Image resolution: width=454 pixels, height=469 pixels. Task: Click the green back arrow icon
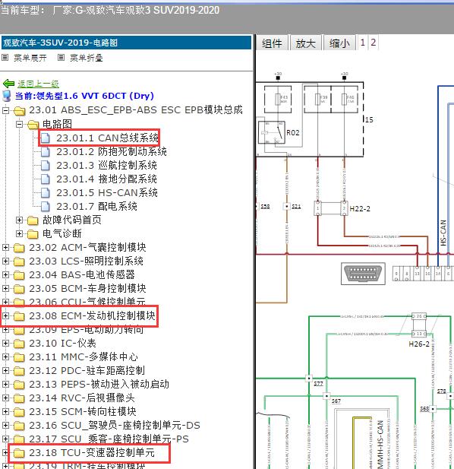(x=8, y=84)
